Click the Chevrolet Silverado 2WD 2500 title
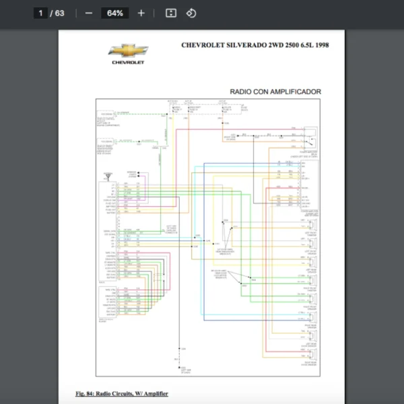Screen dimensions: 404x404 [255, 45]
